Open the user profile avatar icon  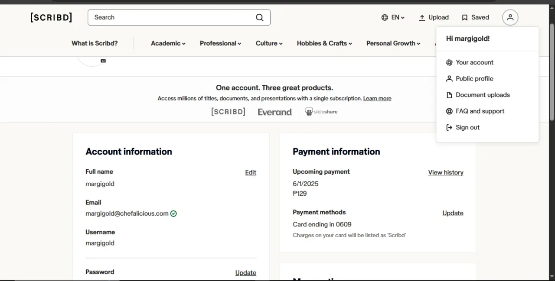[x=510, y=17]
